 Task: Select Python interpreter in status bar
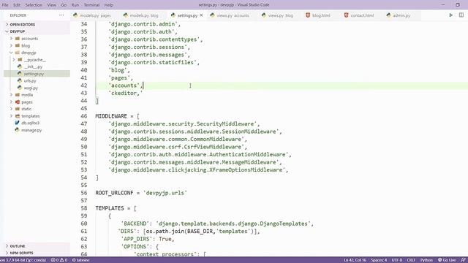[23, 260]
